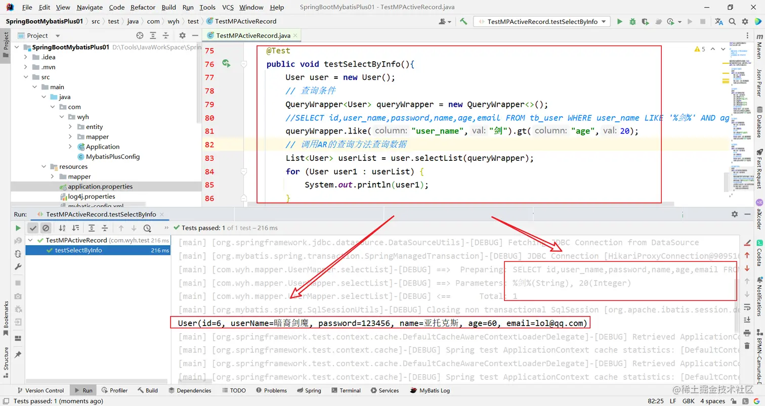Open Project panel gear options
Screen dimensions: 765x406
tap(183, 35)
